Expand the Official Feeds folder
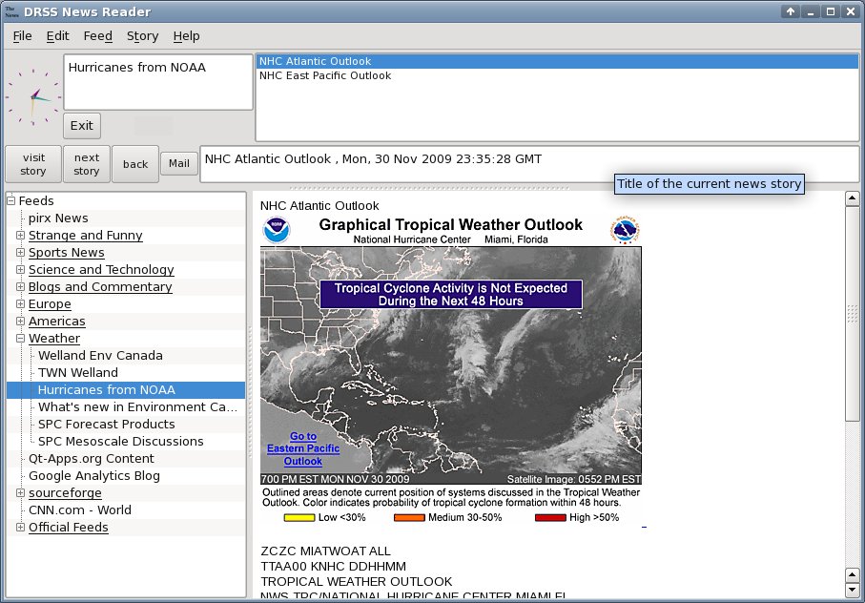The image size is (865, 603). click(20, 527)
